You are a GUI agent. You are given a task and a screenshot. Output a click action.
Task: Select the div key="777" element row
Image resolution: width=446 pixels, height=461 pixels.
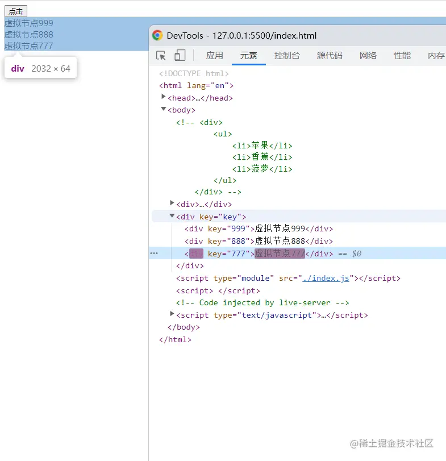[297, 253]
